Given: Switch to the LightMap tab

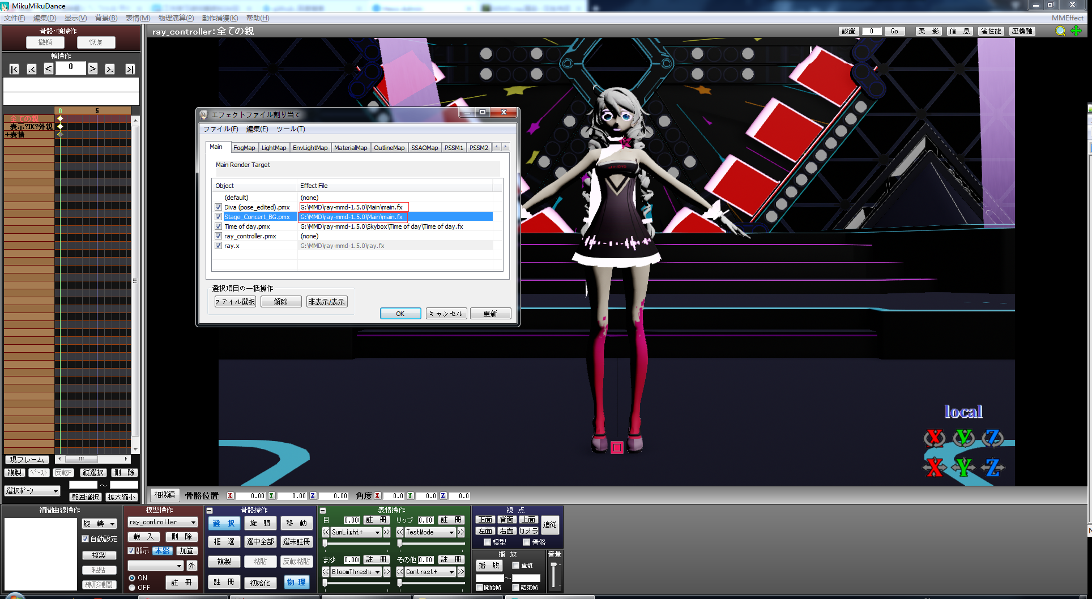Looking at the screenshot, I should coord(274,148).
